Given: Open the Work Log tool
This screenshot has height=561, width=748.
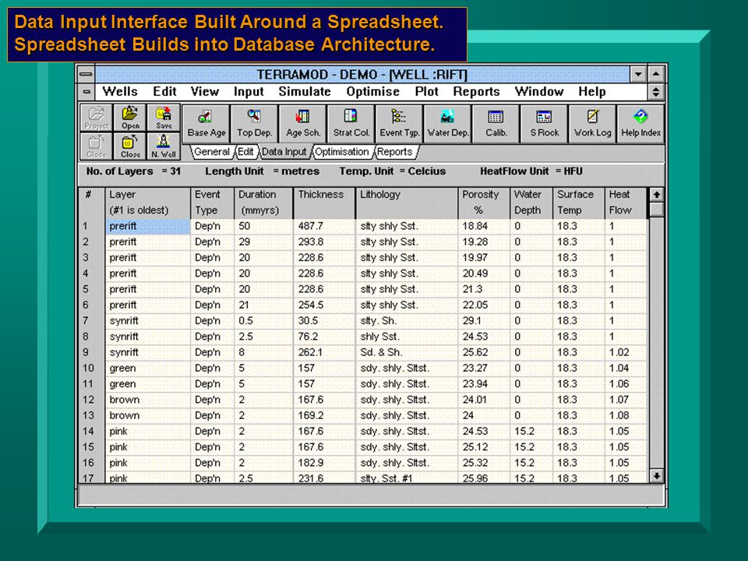Looking at the screenshot, I should [x=592, y=124].
